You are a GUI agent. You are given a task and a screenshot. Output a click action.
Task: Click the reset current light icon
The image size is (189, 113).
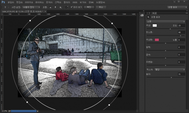tap(66, 7)
